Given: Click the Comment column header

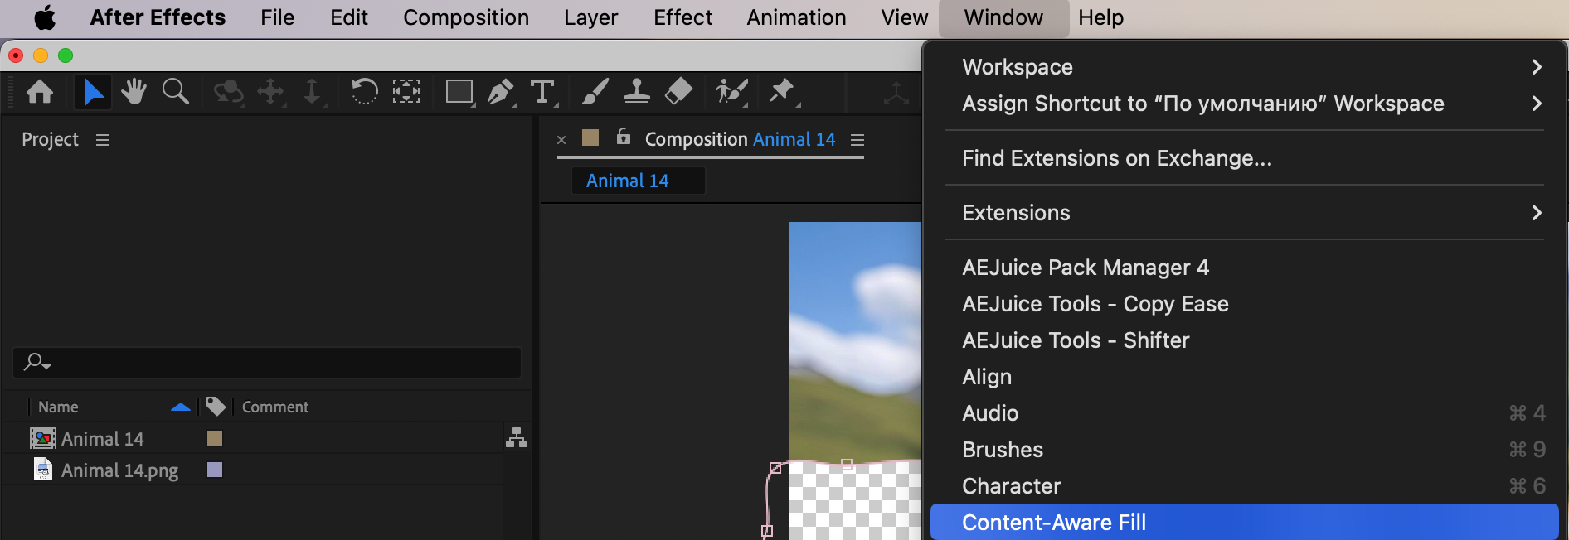Looking at the screenshot, I should coord(275,407).
